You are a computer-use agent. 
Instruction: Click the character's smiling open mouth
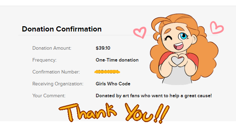pyautogui.click(x=179, y=46)
